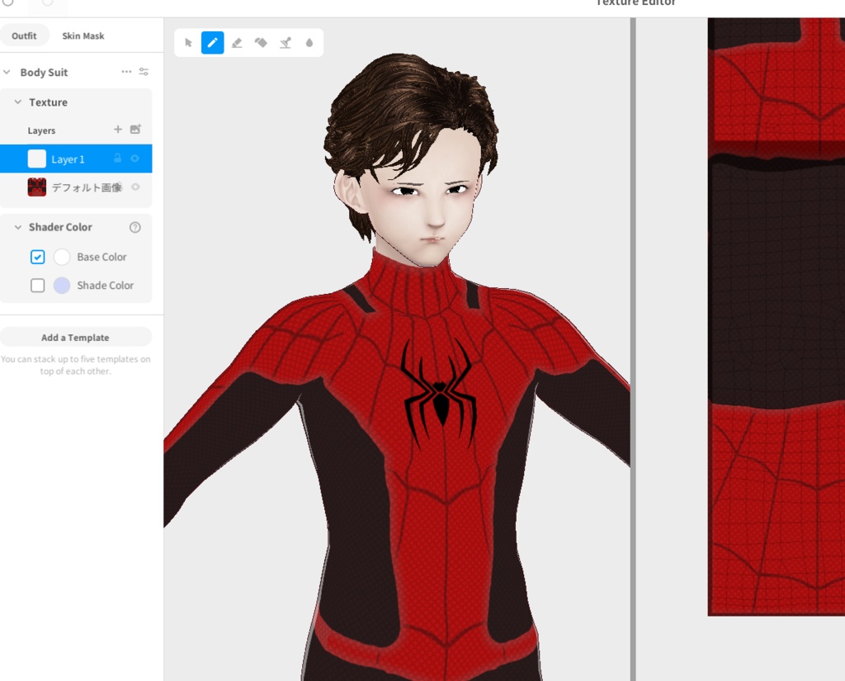Screen dimensions: 845x681
Task: Open Shader Color help icon
Action: (135, 228)
